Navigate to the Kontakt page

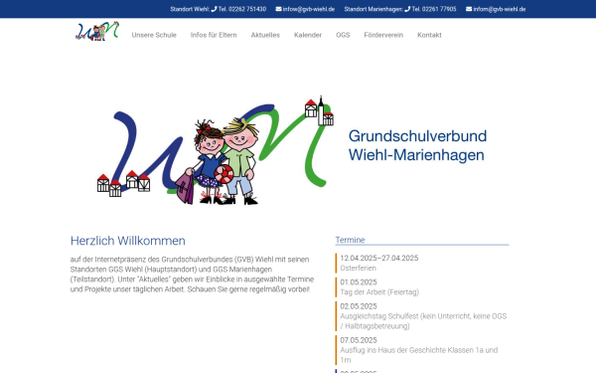(429, 35)
